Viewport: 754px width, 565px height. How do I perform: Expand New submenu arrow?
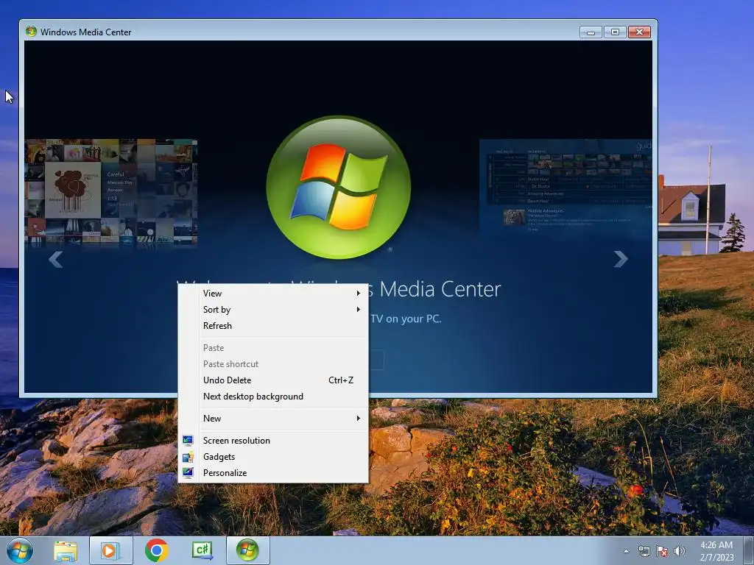click(359, 419)
